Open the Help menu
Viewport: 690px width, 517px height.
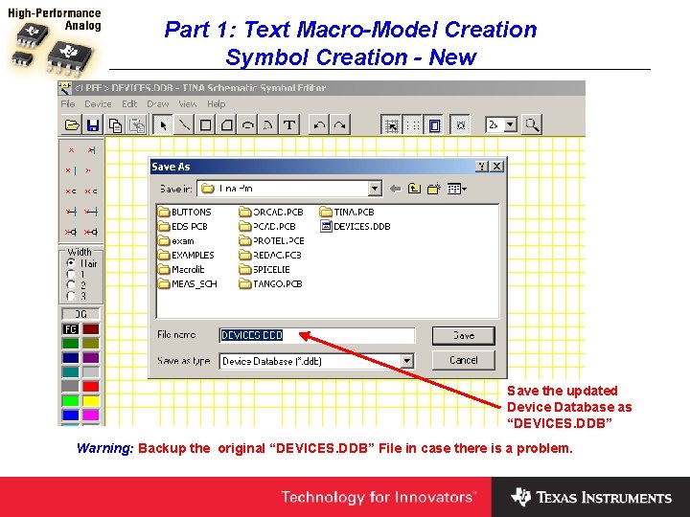(x=216, y=103)
